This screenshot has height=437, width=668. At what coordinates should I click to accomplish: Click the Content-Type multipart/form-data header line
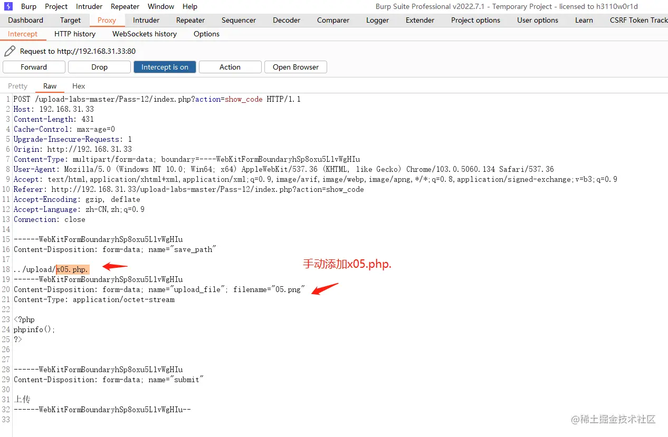click(x=187, y=159)
